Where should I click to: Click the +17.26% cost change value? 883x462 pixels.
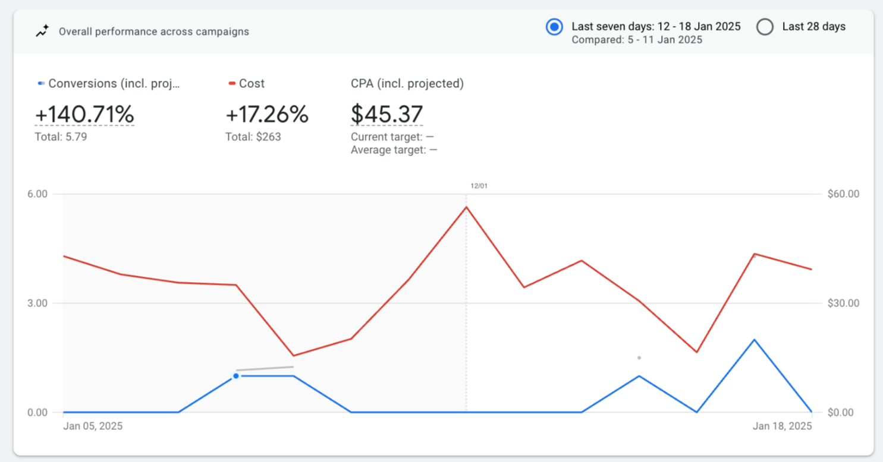tap(267, 114)
